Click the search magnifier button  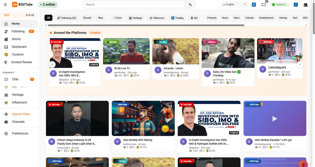pos(190,4)
